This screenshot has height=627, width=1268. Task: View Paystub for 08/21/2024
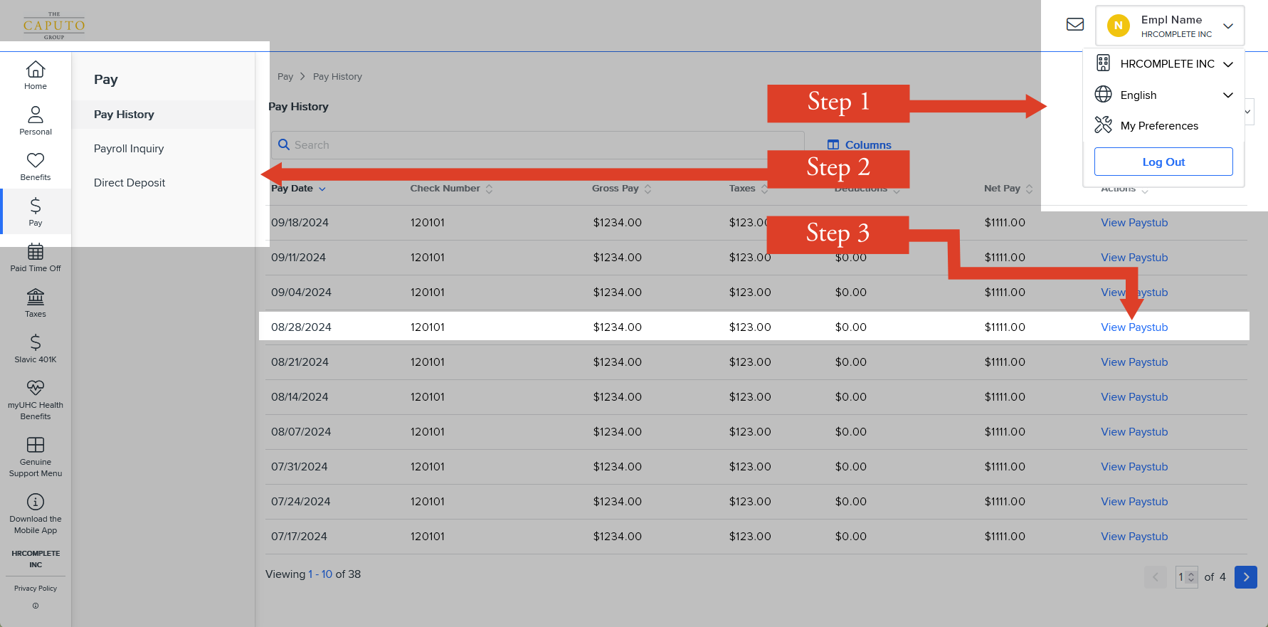[x=1134, y=362]
